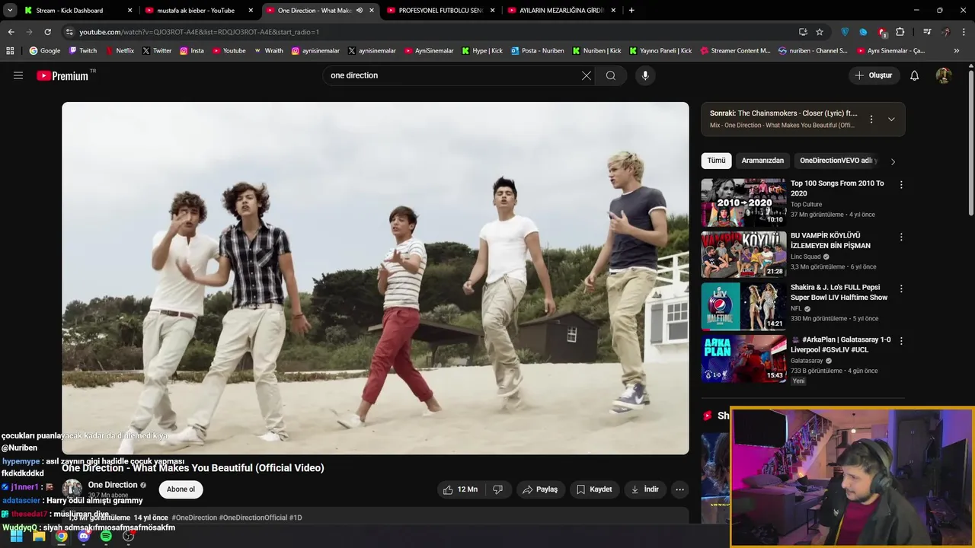The width and height of the screenshot is (975, 548).
Task: Click the main video player
Action: point(376,278)
